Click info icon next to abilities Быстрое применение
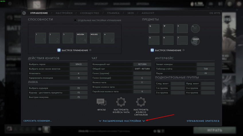 (90, 50)
